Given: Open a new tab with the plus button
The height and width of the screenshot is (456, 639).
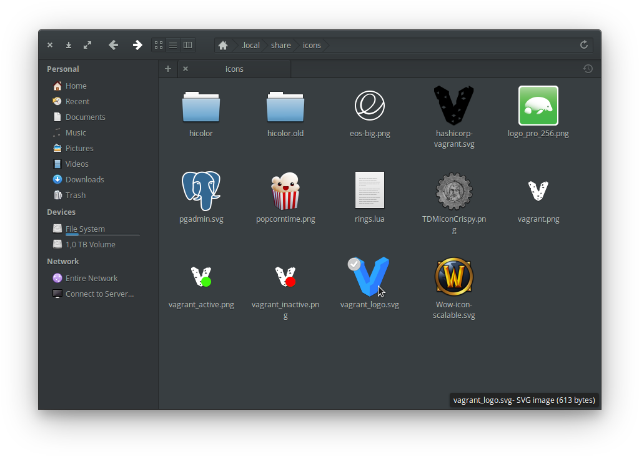Looking at the screenshot, I should pos(168,69).
